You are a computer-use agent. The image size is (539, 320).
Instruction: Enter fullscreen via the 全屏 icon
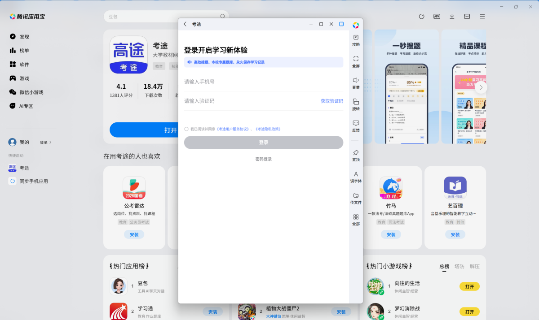[355, 61]
